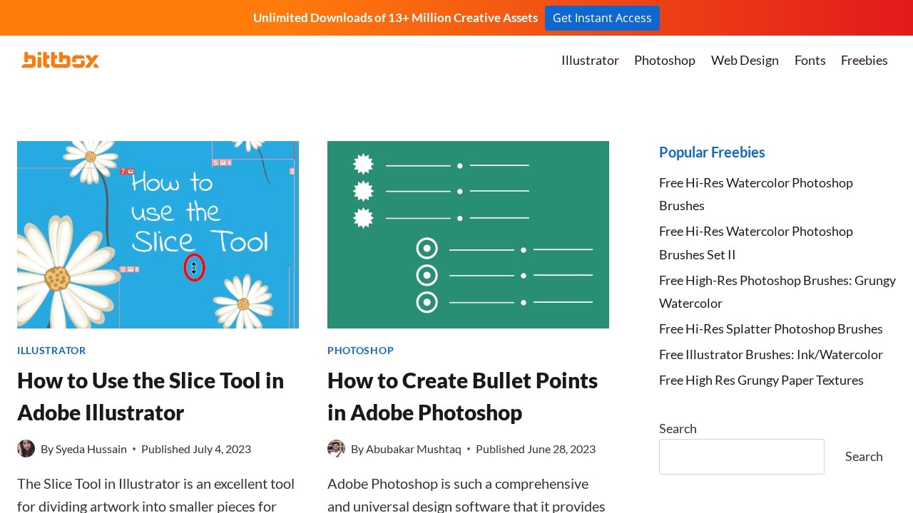
Task: Open the Bullet Points article thumbnail
Action: point(468,234)
